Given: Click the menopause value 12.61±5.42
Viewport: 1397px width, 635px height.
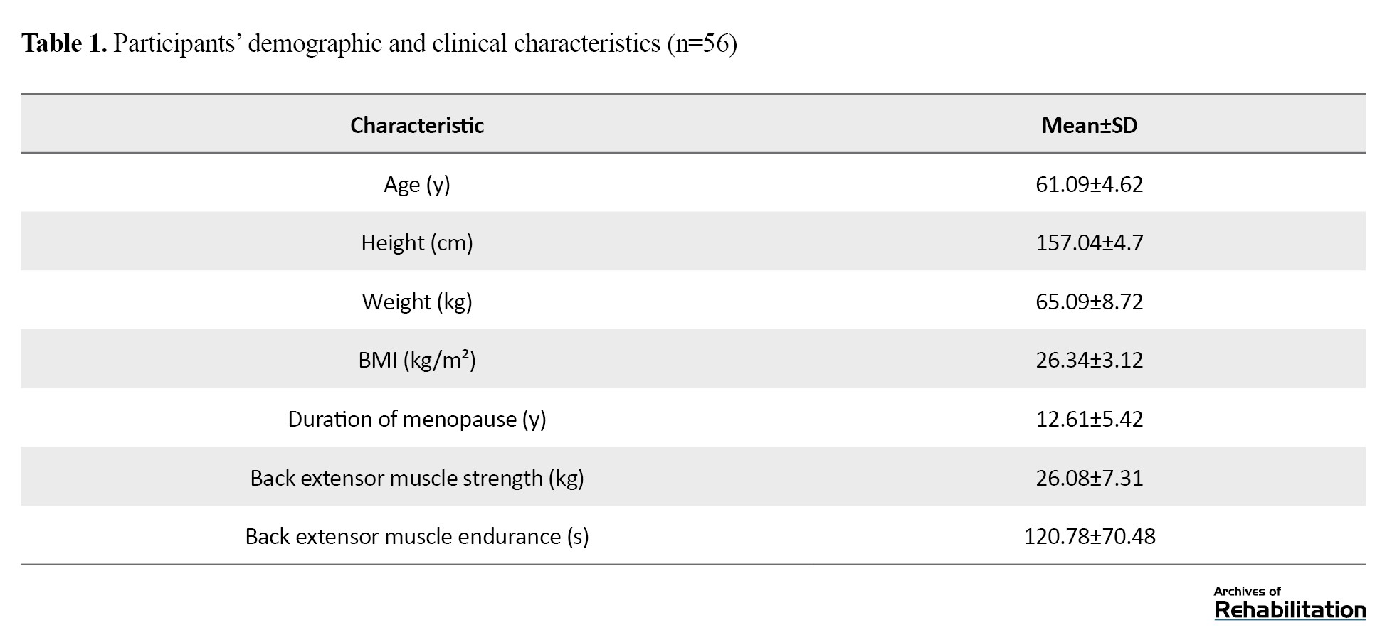Looking at the screenshot, I should pyautogui.click(x=1089, y=419).
